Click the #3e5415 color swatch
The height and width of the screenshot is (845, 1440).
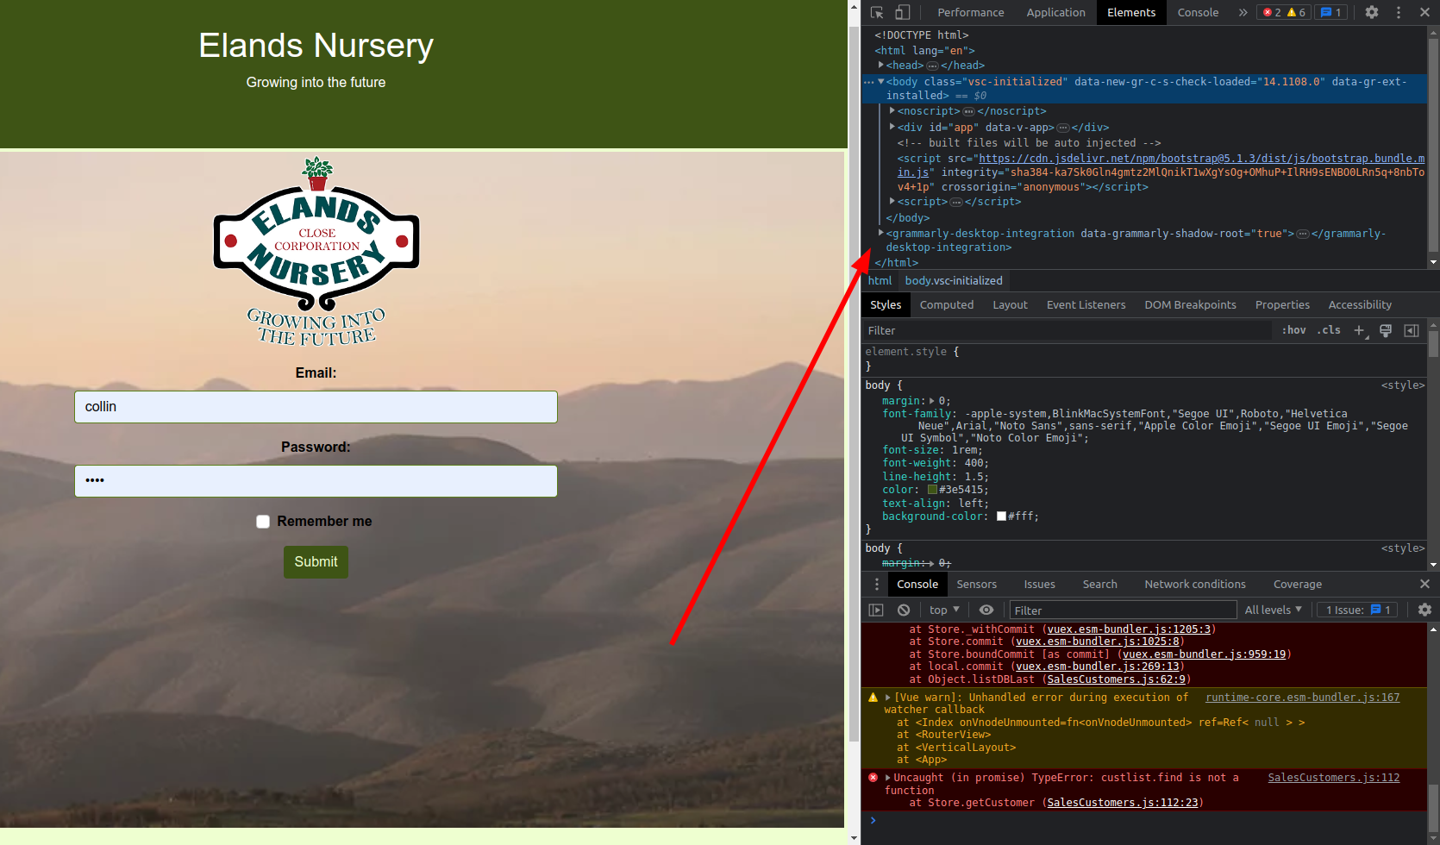(x=932, y=490)
